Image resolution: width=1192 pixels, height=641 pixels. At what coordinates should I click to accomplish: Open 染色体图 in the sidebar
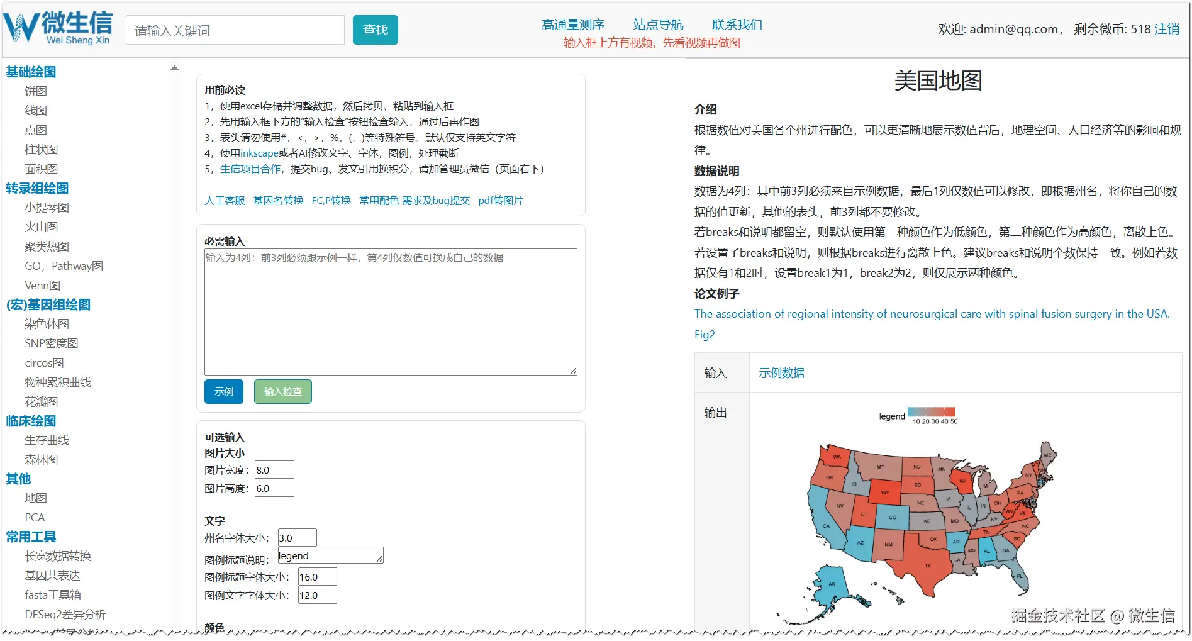coord(47,324)
